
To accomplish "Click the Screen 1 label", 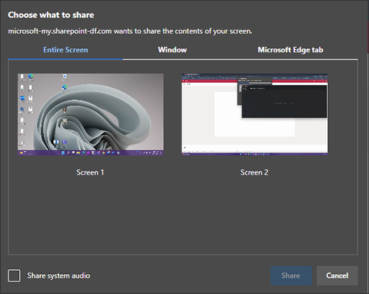I will point(90,172).
